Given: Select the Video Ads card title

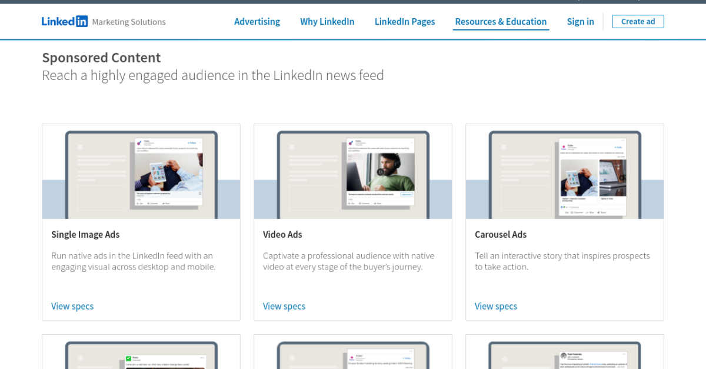Looking at the screenshot, I should point(282,234).
